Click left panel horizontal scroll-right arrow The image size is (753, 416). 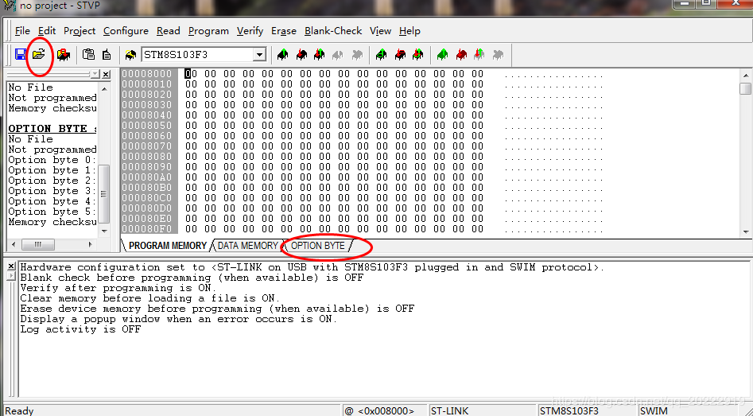click(x=91, y=244)
